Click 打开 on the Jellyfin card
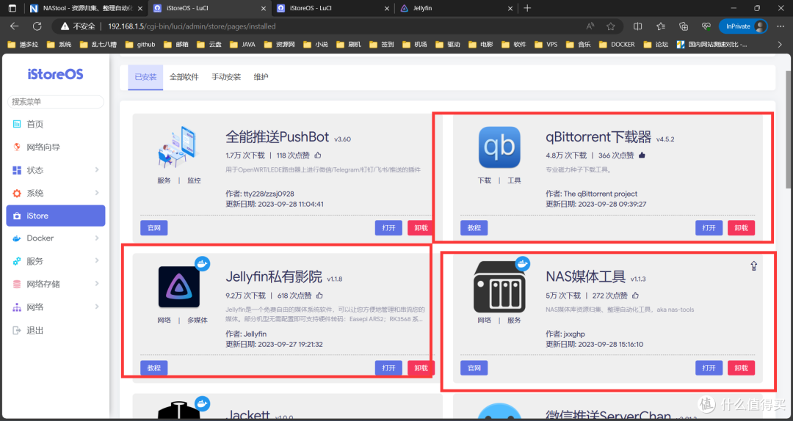Image resolution: width=793 pixels, height=421 pixels. (x=388, y=368)
